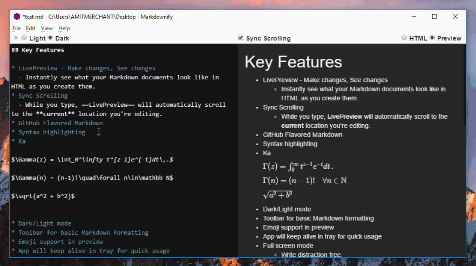Open the View menu

tap(47, 28)
